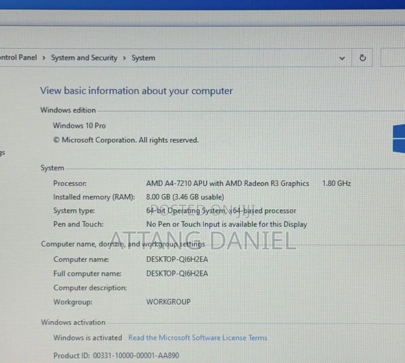Read the Microsoft Software License Terms
This screenshot has height=363, width=405.
(198, 338)
